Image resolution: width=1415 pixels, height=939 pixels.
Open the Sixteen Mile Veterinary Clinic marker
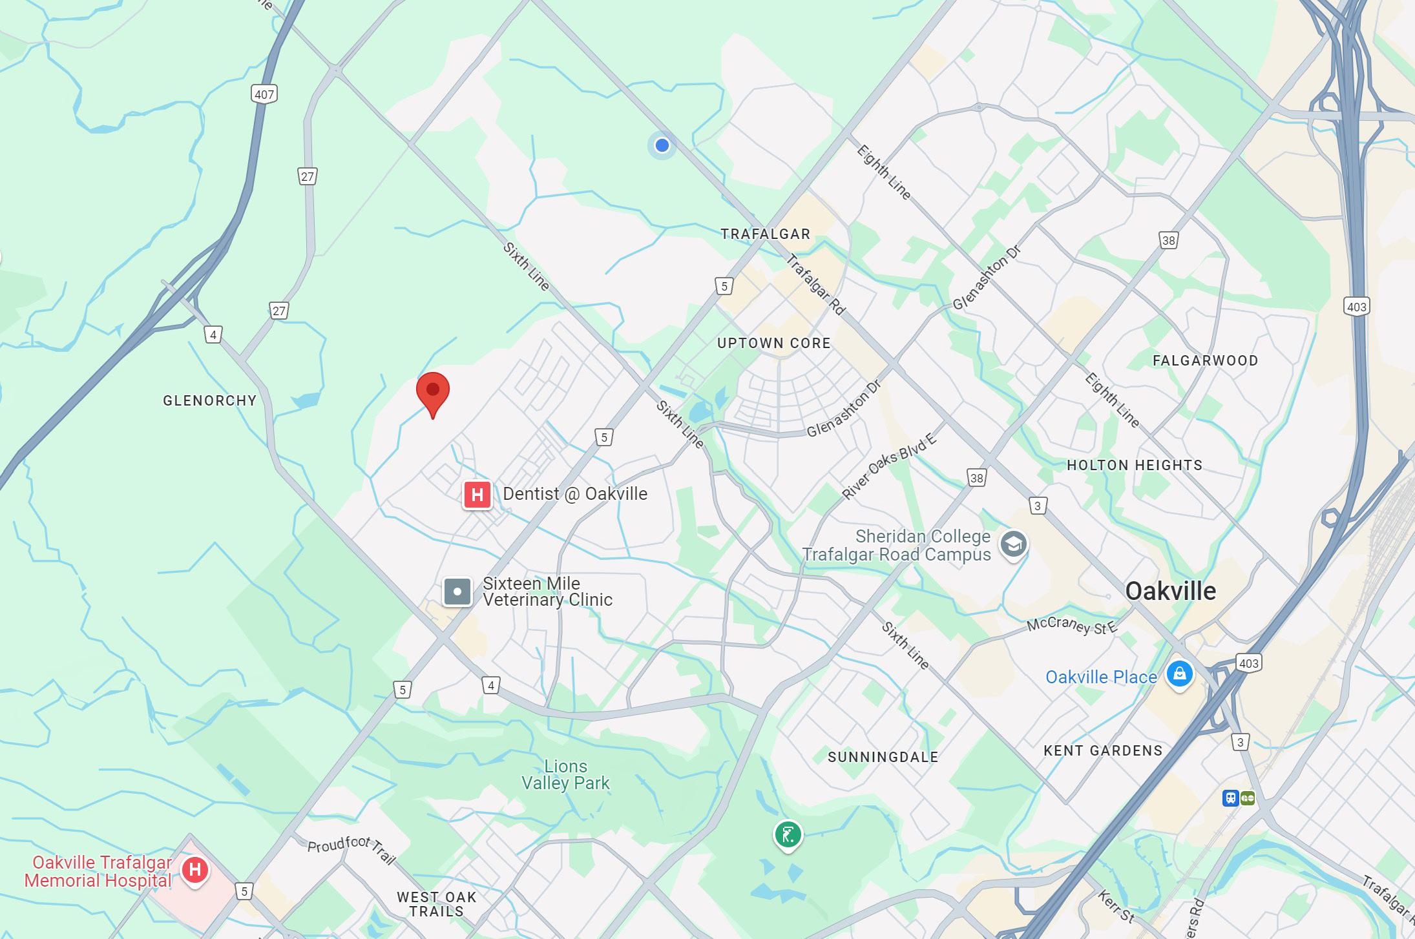[x=457, y=592]
